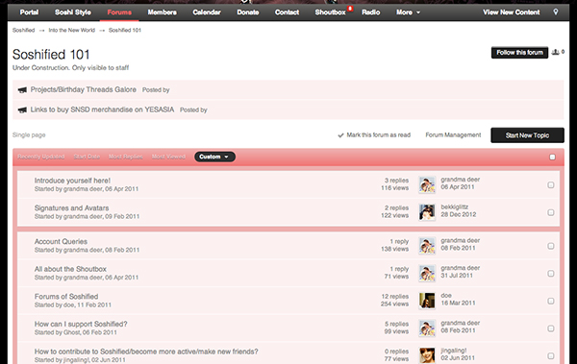Open the Account Queries topic
Viewport: 577px width, 364px height.
coord(61,242)
